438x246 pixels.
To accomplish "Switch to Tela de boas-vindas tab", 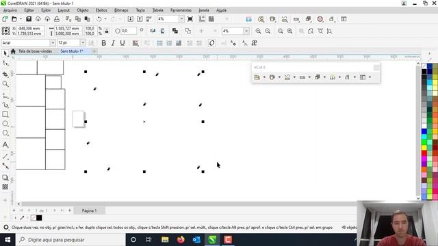I will coord(35,51).
